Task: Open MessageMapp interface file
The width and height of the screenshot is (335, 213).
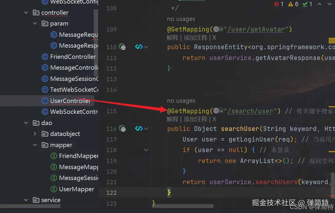Action: pyautogui.click(x=78, y=167)
